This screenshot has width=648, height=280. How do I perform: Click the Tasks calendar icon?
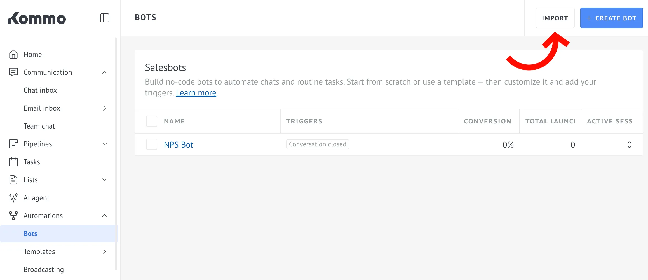pos(13,162)
